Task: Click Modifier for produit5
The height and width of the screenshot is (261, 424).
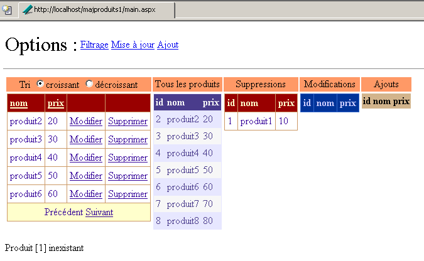Action: point(85,176)
